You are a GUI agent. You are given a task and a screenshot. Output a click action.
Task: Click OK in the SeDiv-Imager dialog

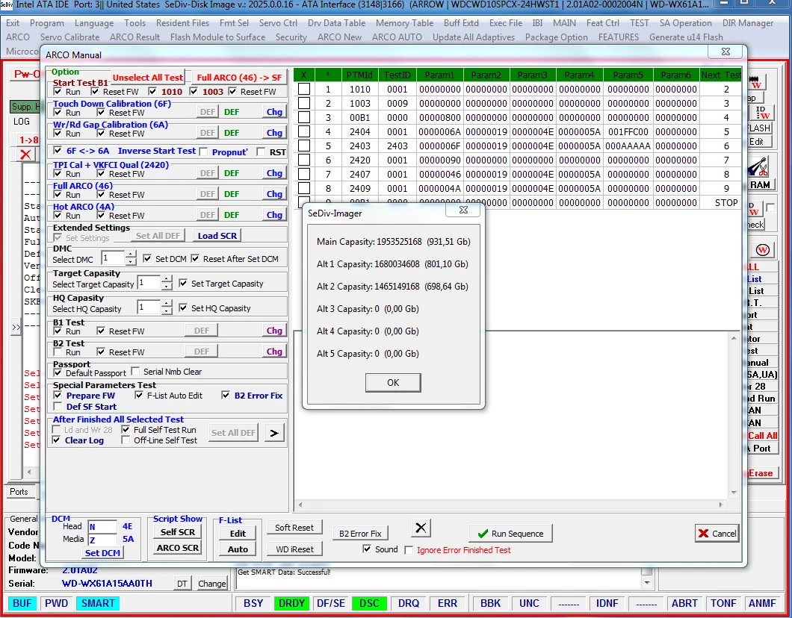pos(393,382)
